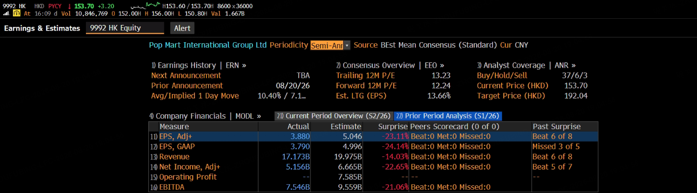The image size is (697, 193).
Task: Open Consensus Overview EEO link
Action: tap(390, 65)
